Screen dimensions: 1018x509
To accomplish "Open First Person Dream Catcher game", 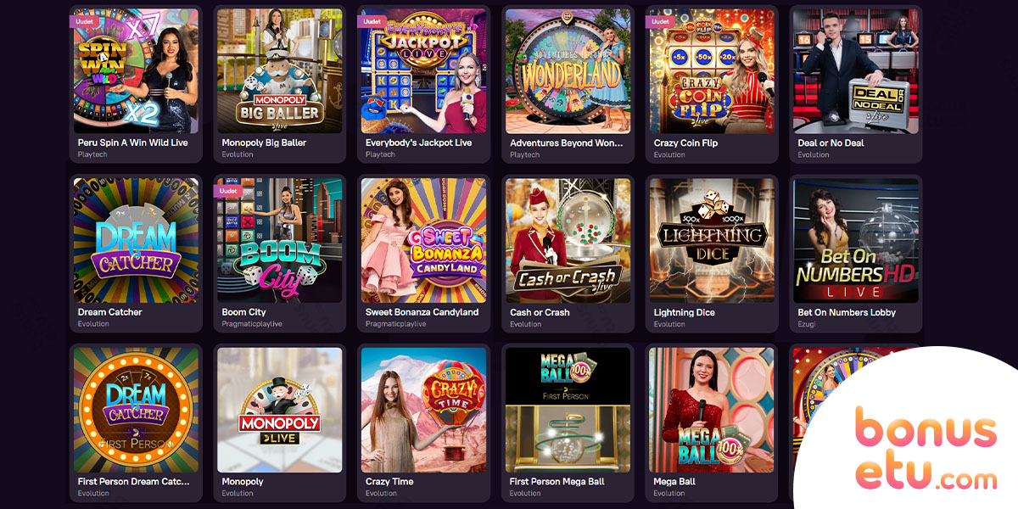I will click(x=136, y=410).
